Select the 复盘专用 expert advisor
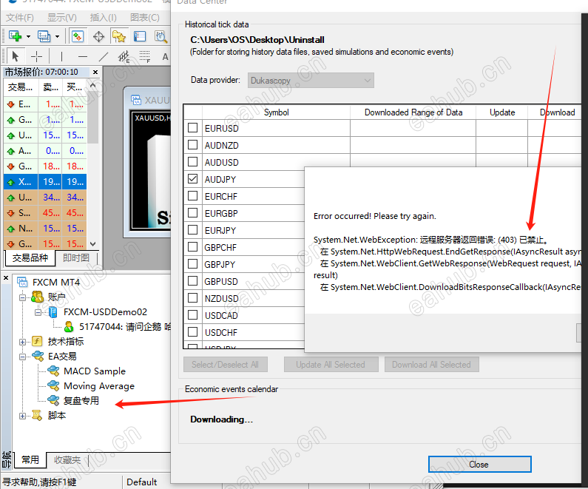Image resolution: width=588 pixels, height=489 pixels. pos(81,400)
